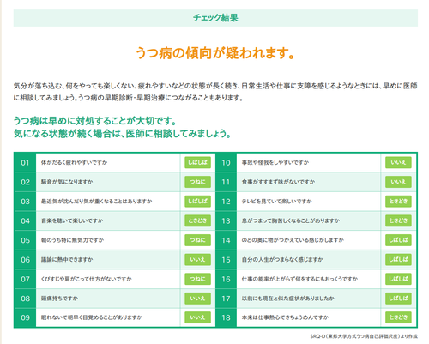Click the しばしば badge in row 14
Viewport: 429px width, 344px height.
pos(398,240)
